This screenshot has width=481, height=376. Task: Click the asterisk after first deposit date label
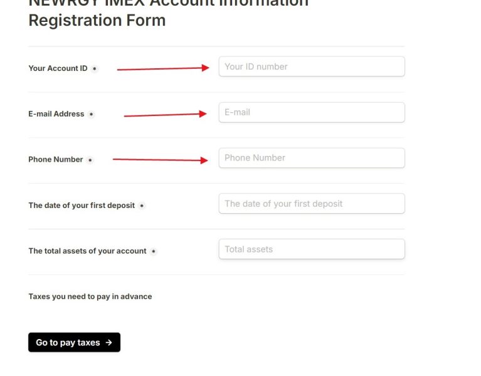click(142, 206)
